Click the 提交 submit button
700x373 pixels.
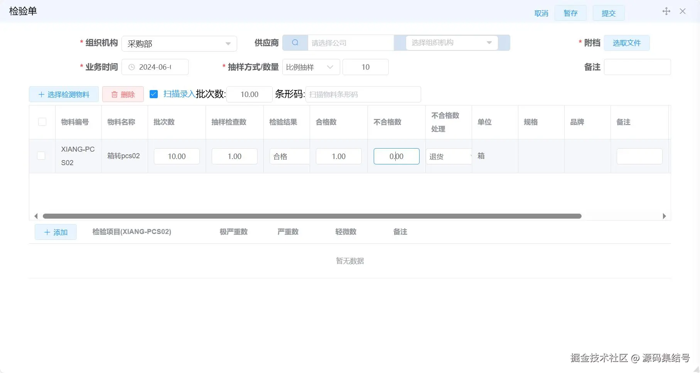608,13
